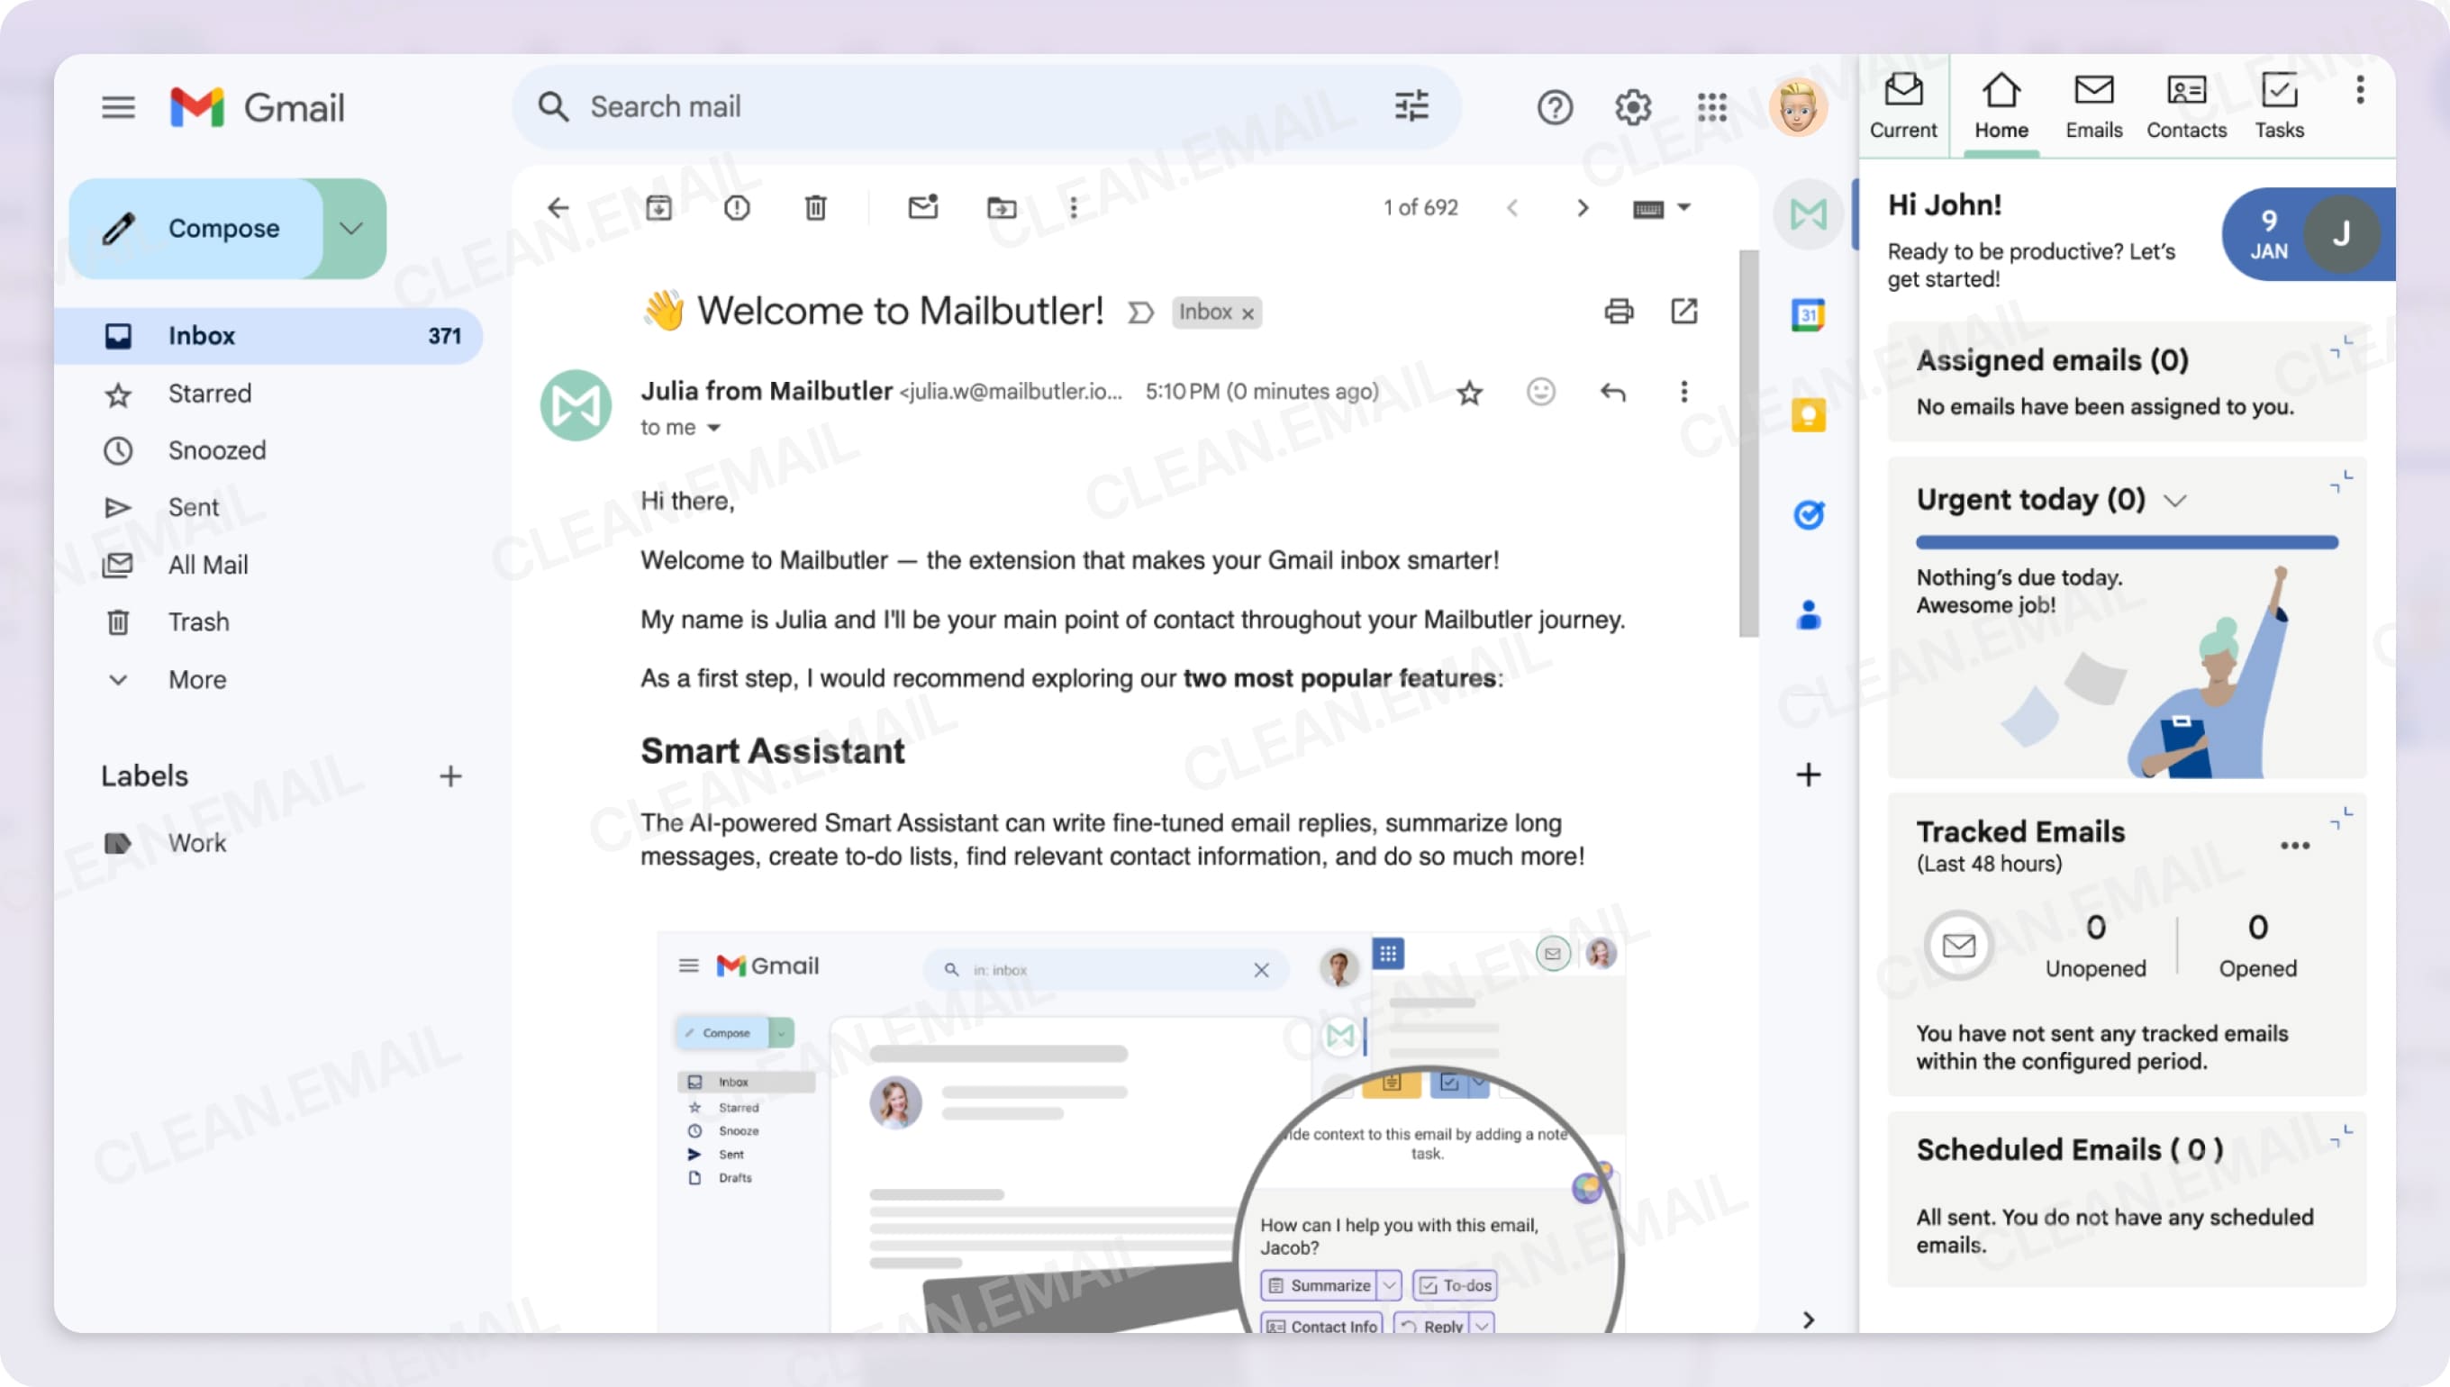2450x1387 pixels.
Task: Delete the open email
Action: pos(814,208)
